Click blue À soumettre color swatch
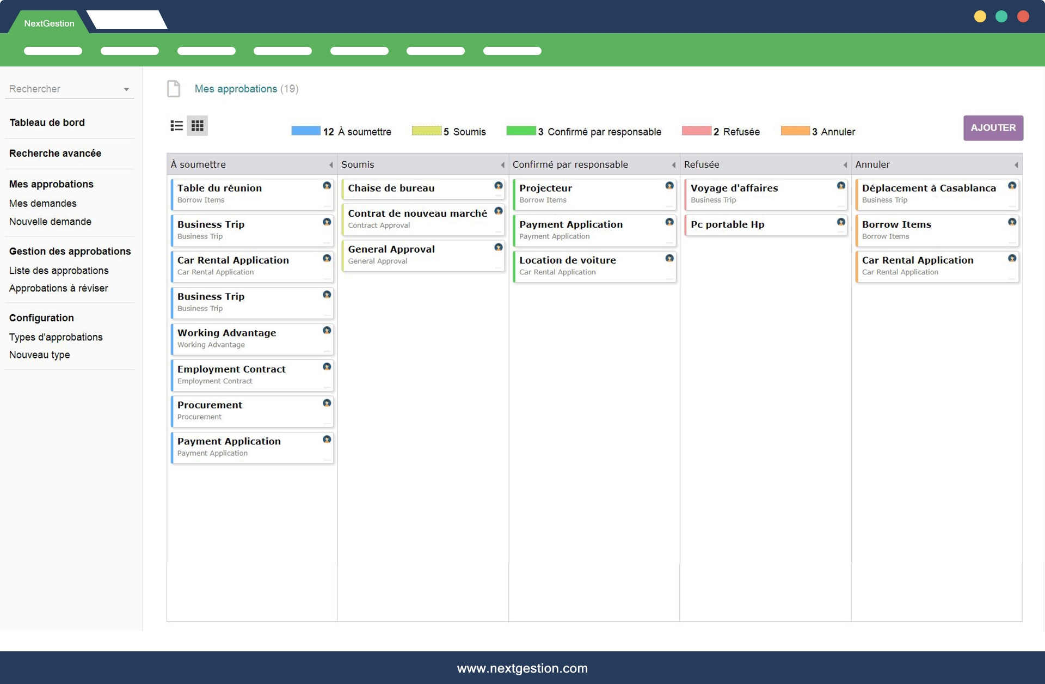The height and width of the screenshot is (684, 1045). (x=305, y=131)
